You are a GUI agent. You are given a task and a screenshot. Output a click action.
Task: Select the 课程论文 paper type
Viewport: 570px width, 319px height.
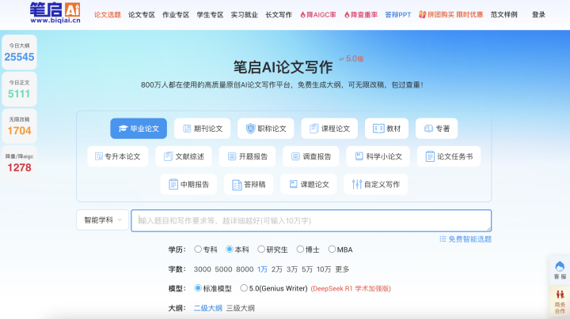(329, 129)
